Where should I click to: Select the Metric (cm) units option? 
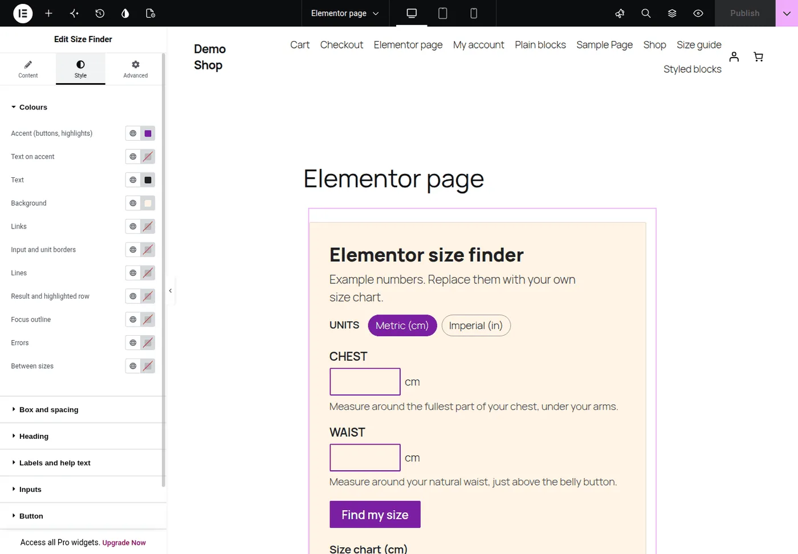tap(402, 325)
